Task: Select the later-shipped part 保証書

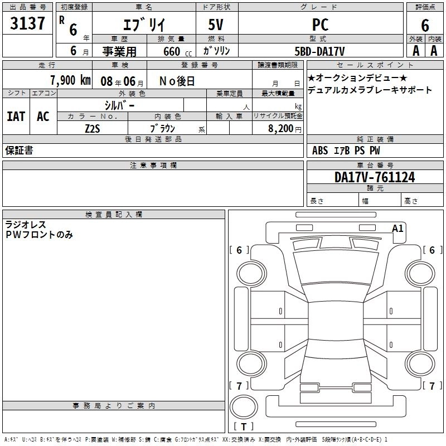Action: coord(19,151)
